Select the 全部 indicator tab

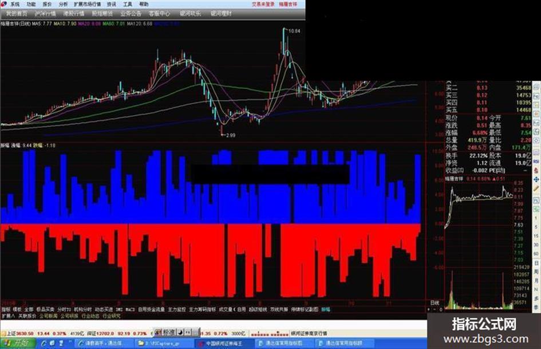tap(29, 309)
